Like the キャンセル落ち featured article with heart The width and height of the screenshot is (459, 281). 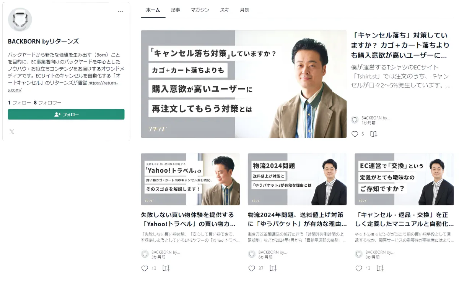click(355, 134)
